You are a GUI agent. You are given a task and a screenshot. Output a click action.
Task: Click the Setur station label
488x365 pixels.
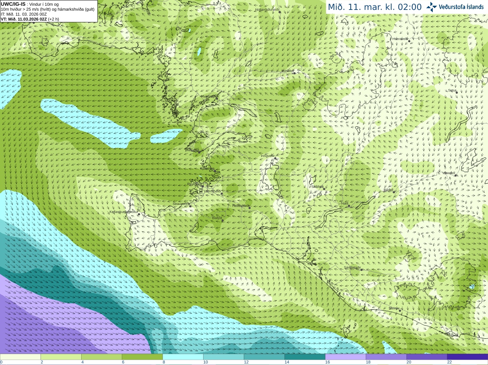[x=452, y=90]
